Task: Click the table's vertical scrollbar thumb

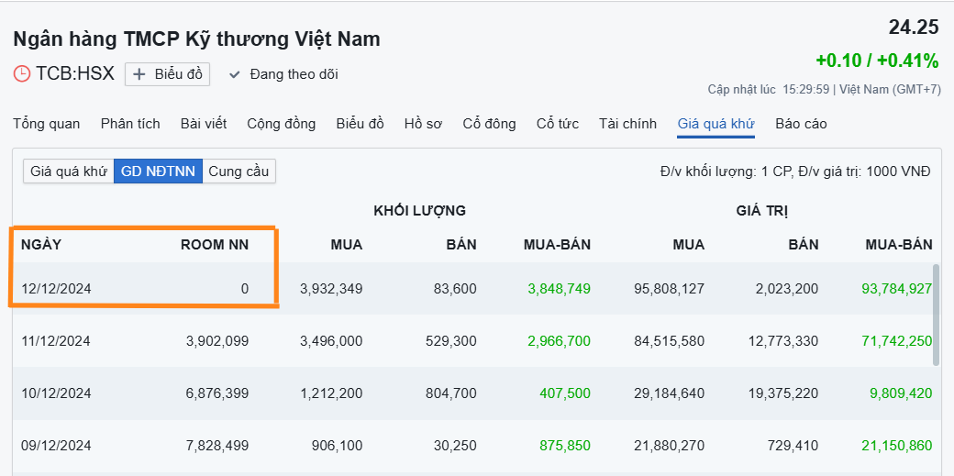Action: [x=937, y=315]
